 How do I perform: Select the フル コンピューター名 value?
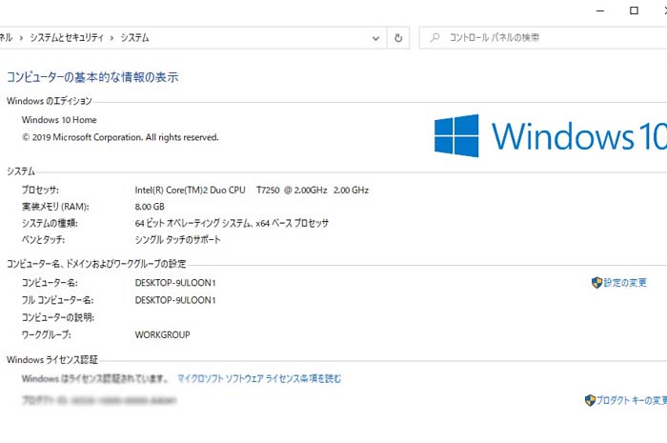[x=175, y=300]
